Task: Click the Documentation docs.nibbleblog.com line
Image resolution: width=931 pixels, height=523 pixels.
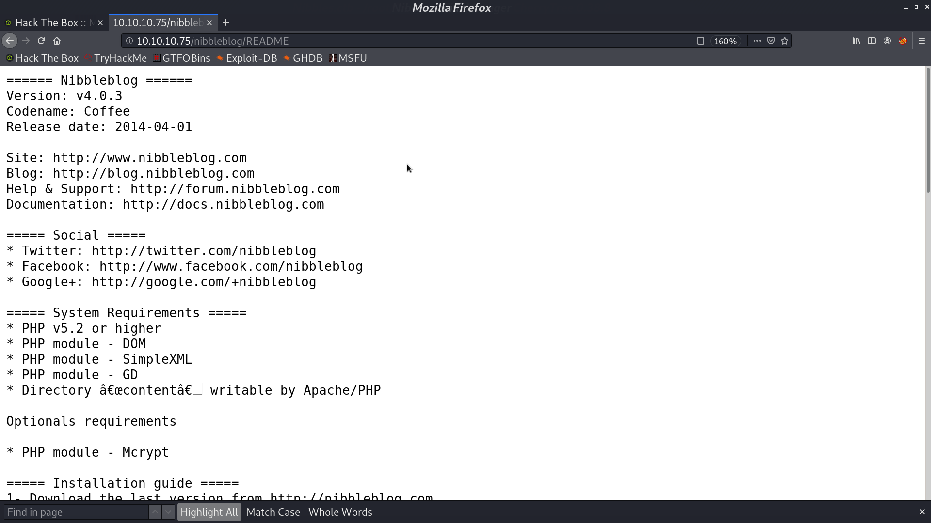Action: [x=165, y=204]
